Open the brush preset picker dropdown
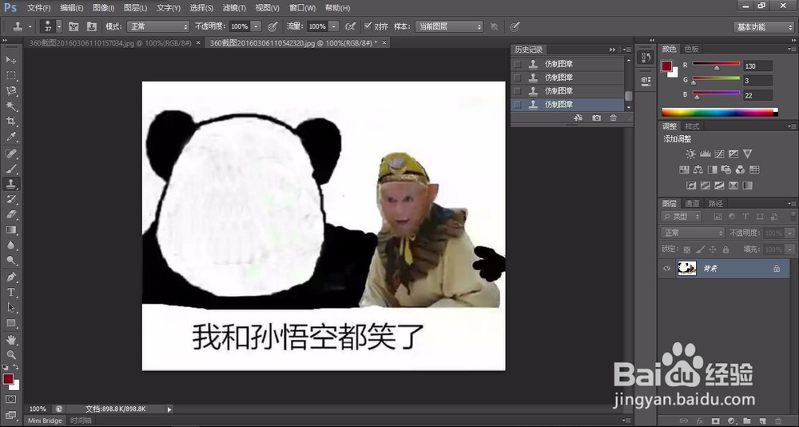Viewport: 799px width, 427px height. point(59,26)
